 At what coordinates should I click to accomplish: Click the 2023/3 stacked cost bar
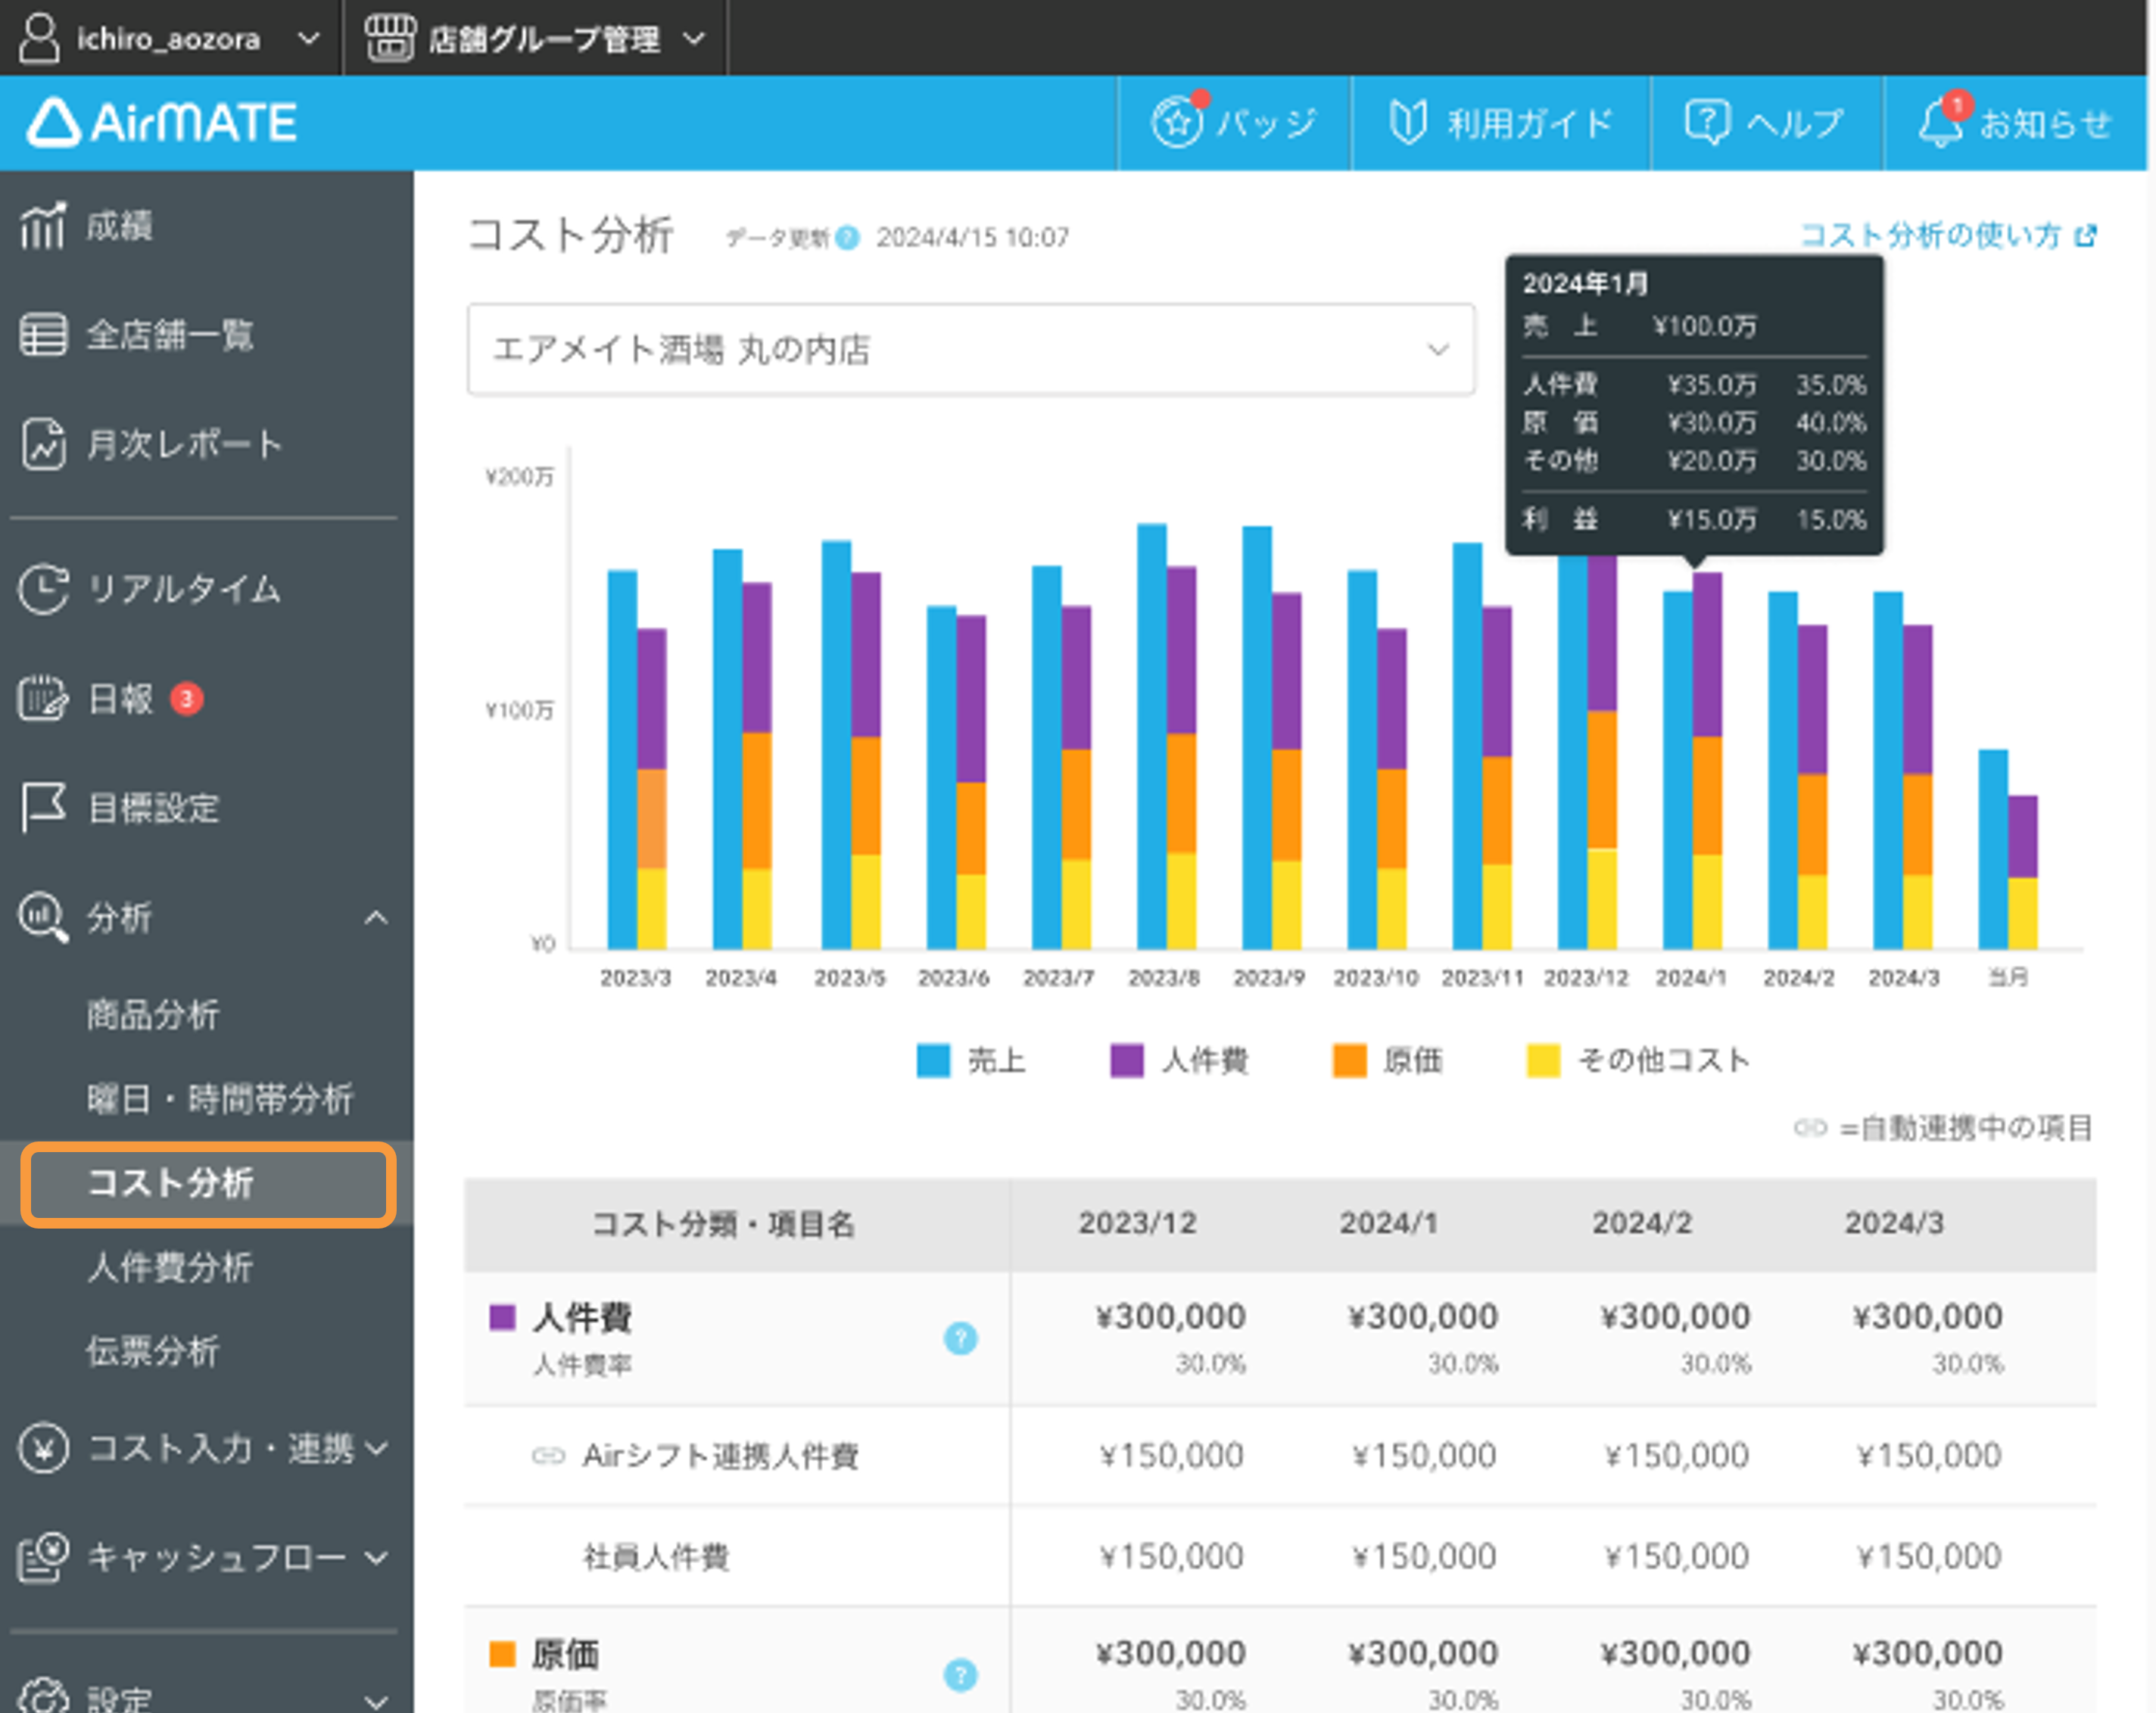coord(652,788)
